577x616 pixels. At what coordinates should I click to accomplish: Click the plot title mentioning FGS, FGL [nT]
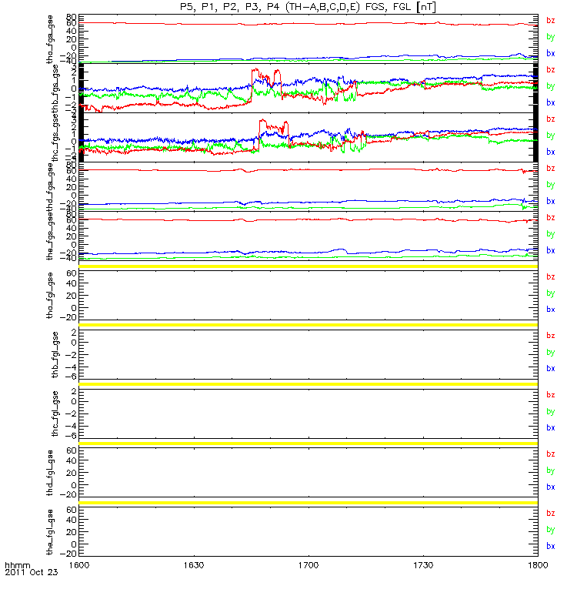[308, 7]
